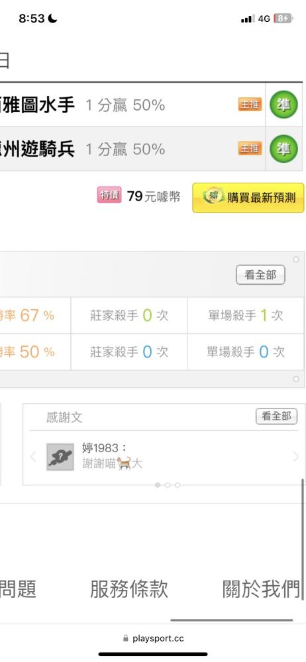Open the 服務條款 footer link
The height and width of the screenshot is (662, 306).
coord(129,589)
